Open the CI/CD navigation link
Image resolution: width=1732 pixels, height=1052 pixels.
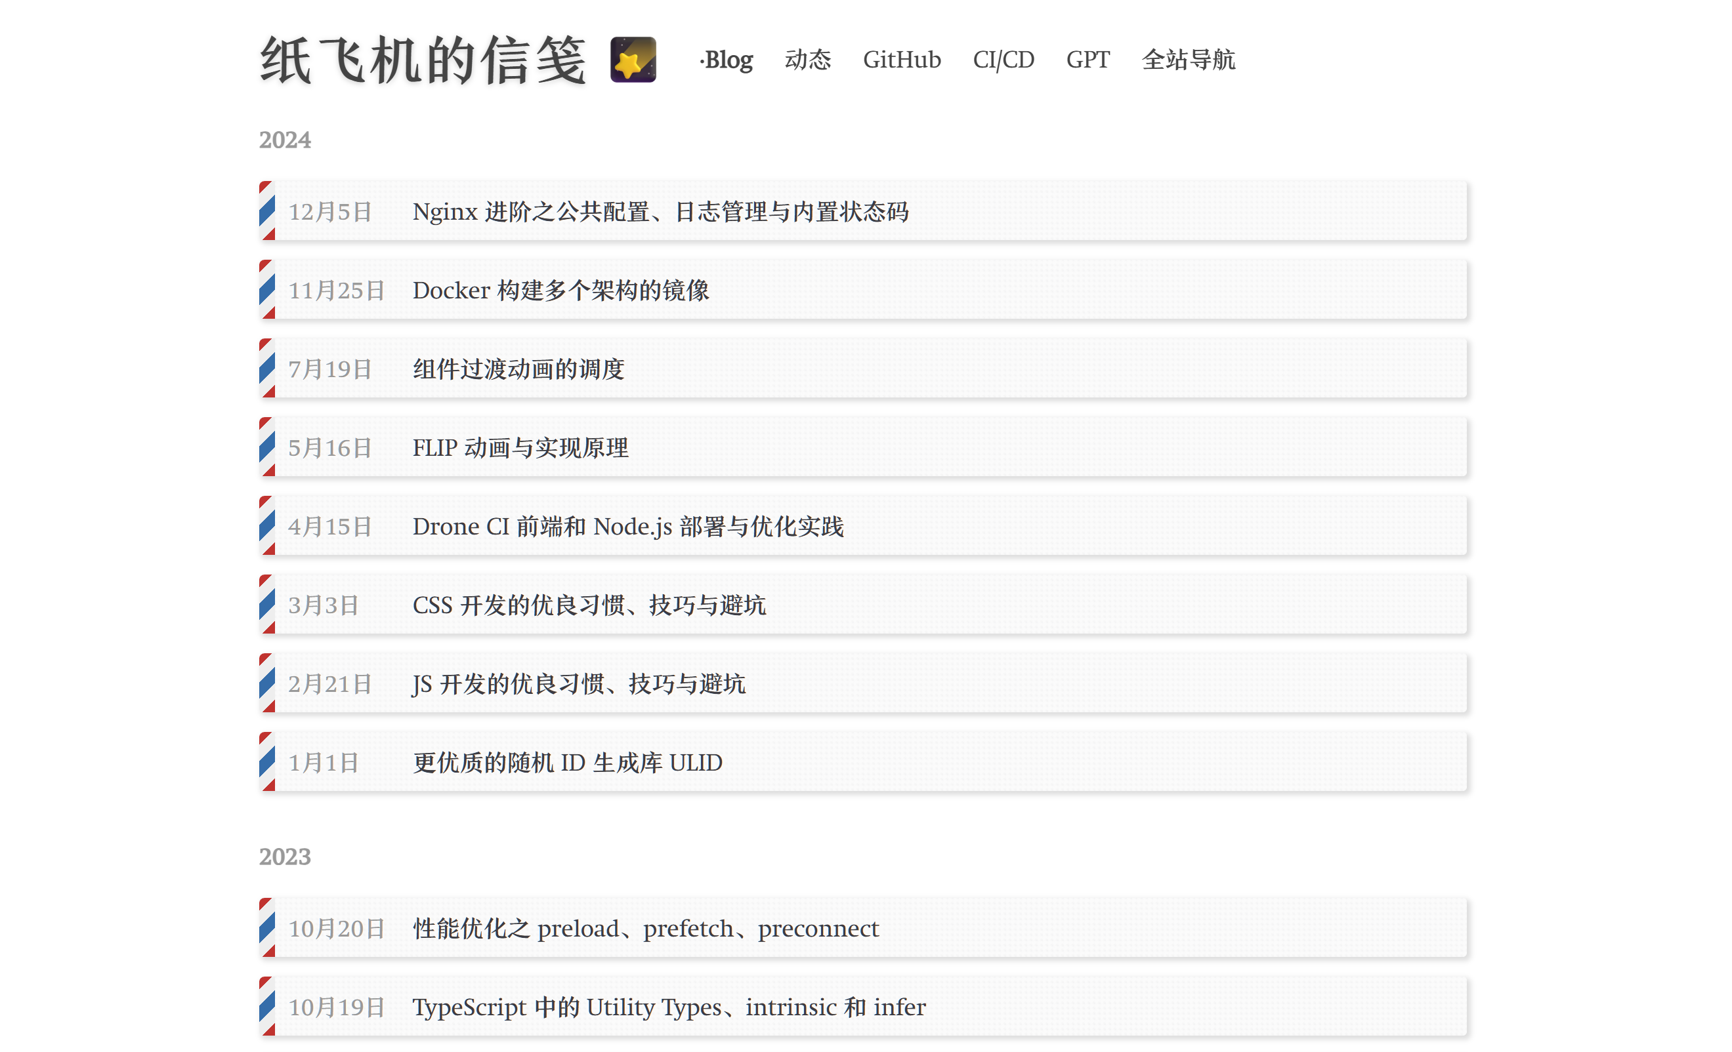coord(1003,60)
